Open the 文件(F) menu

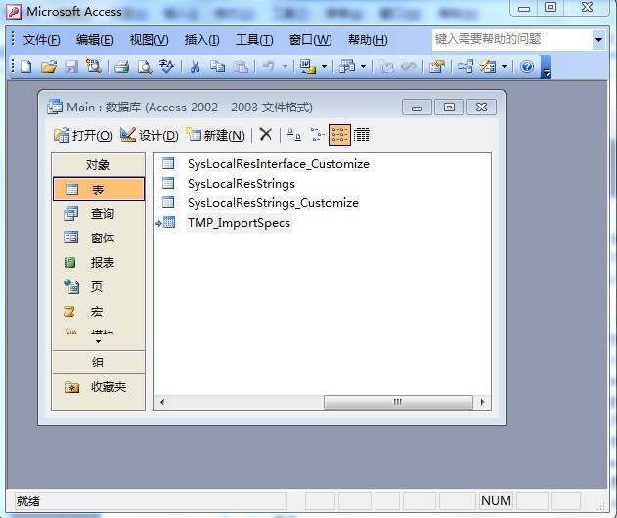(41, 40)
